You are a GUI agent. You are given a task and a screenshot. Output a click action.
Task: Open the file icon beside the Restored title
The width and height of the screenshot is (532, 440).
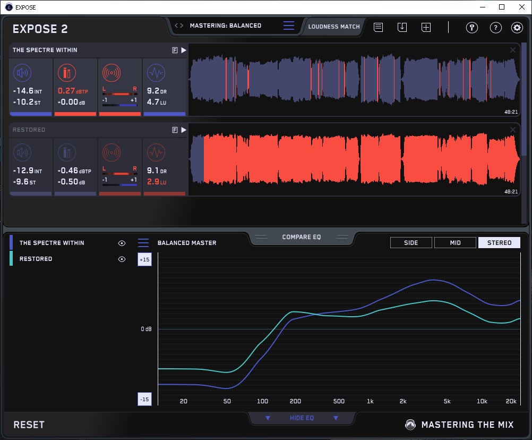[x=175, y=130]
